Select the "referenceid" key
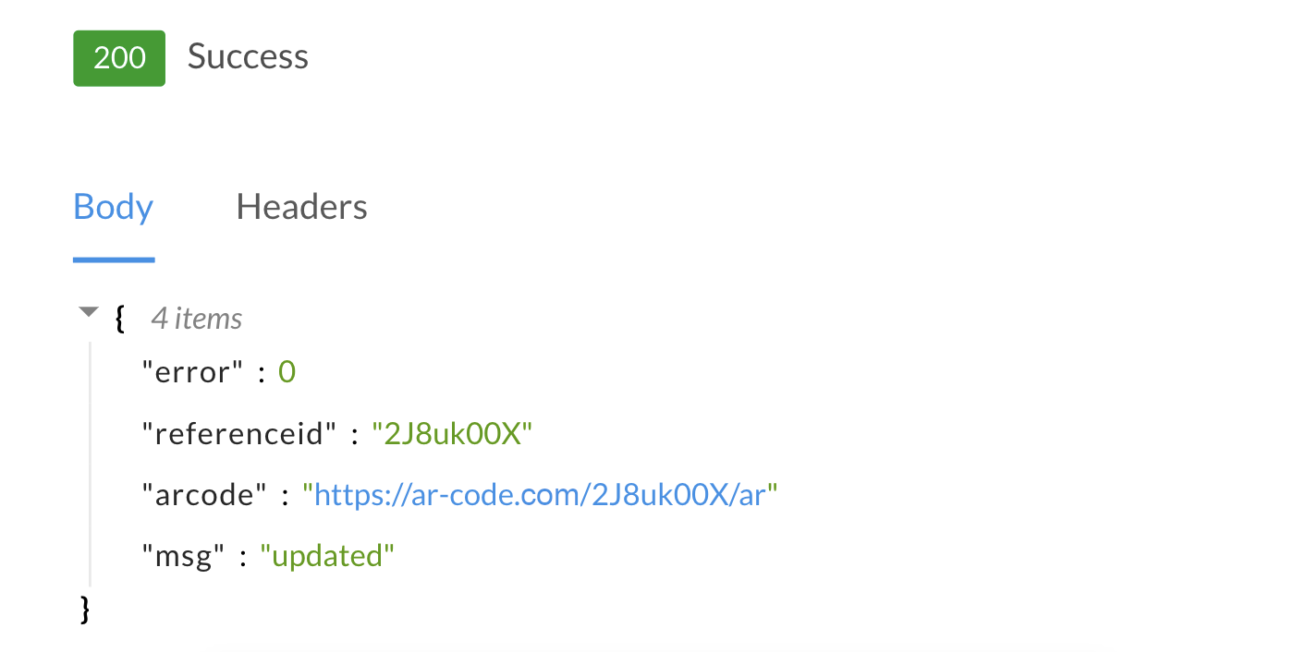Viewport: 1294px width, 652px height. click(x=239, y=434)
